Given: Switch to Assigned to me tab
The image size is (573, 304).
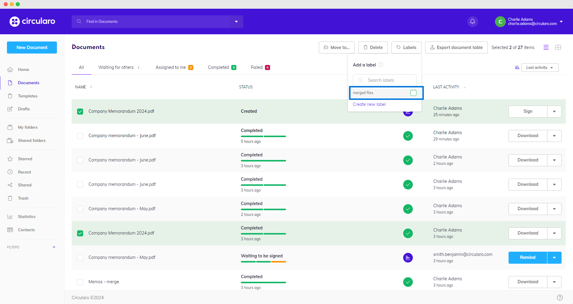Looking at the screenshot, I should pos(174,67).
